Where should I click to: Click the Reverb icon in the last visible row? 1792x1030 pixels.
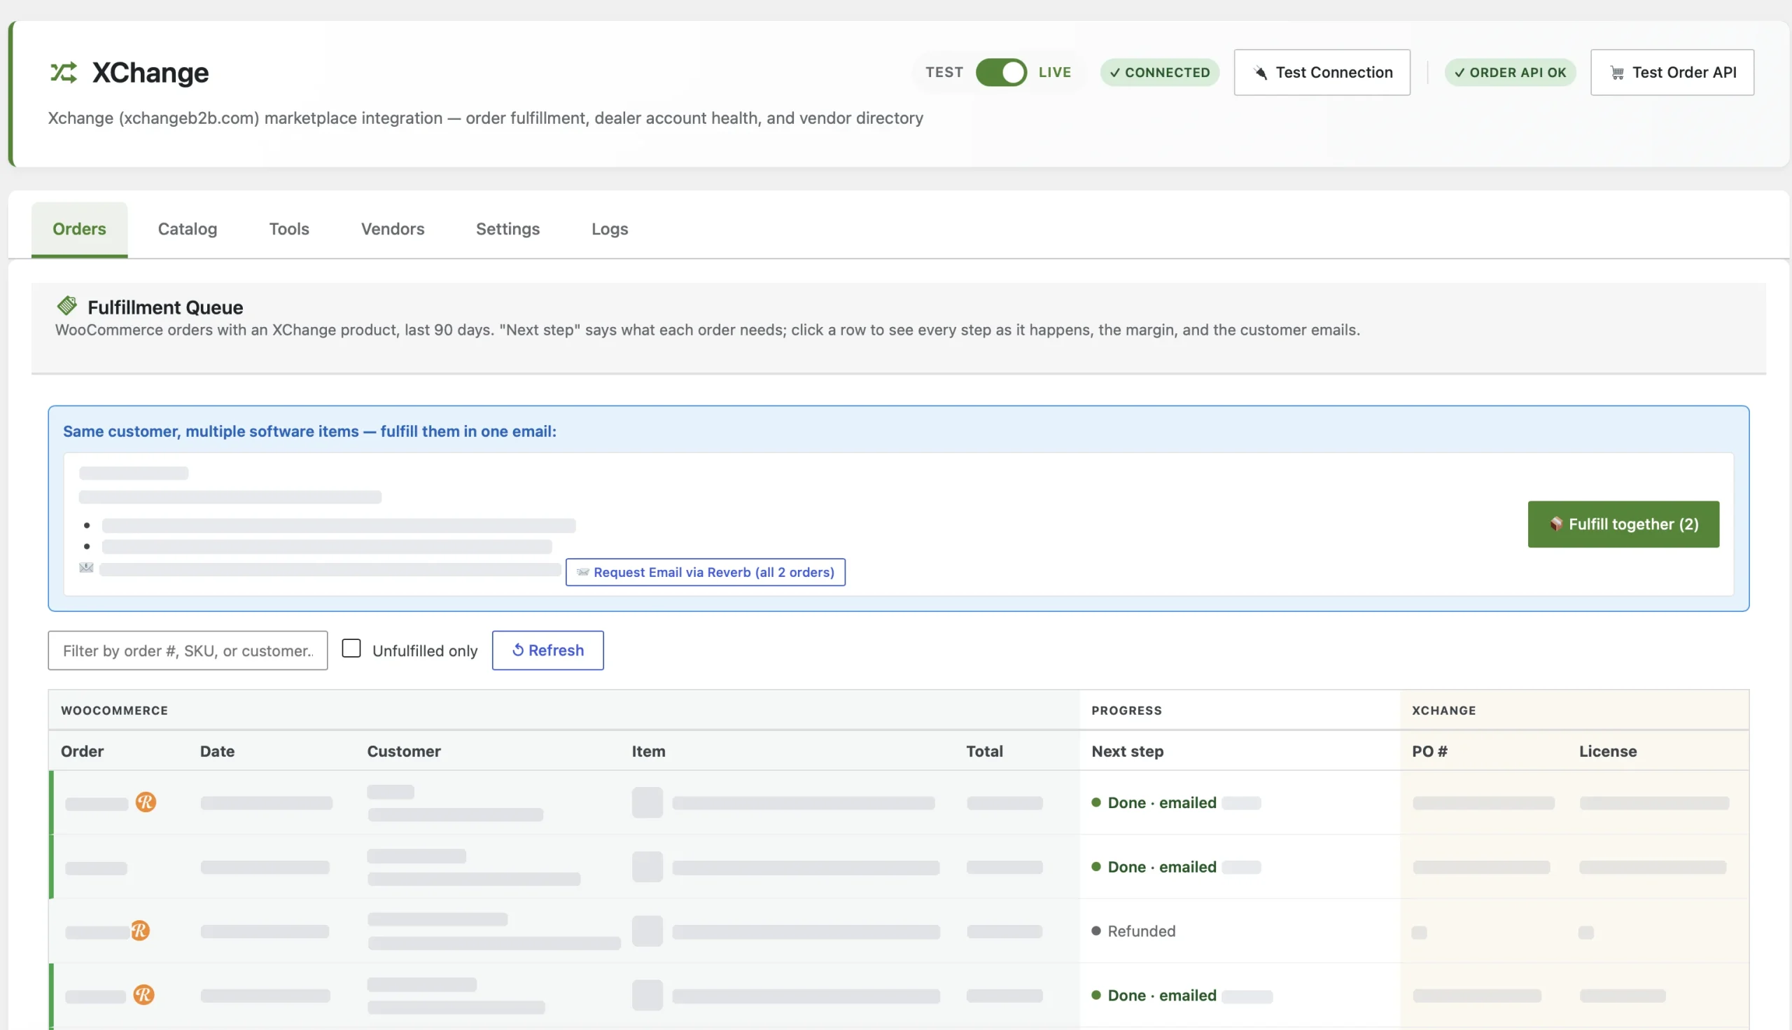(x=143, y=994)
